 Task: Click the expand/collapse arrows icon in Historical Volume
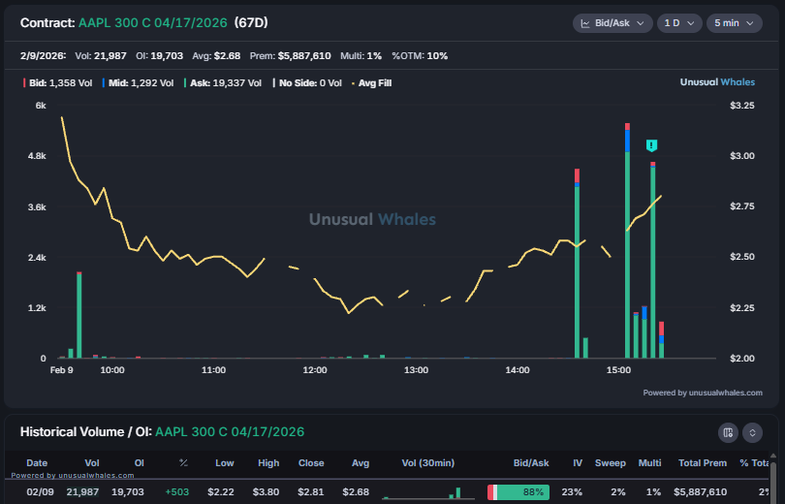coord(752,432)
